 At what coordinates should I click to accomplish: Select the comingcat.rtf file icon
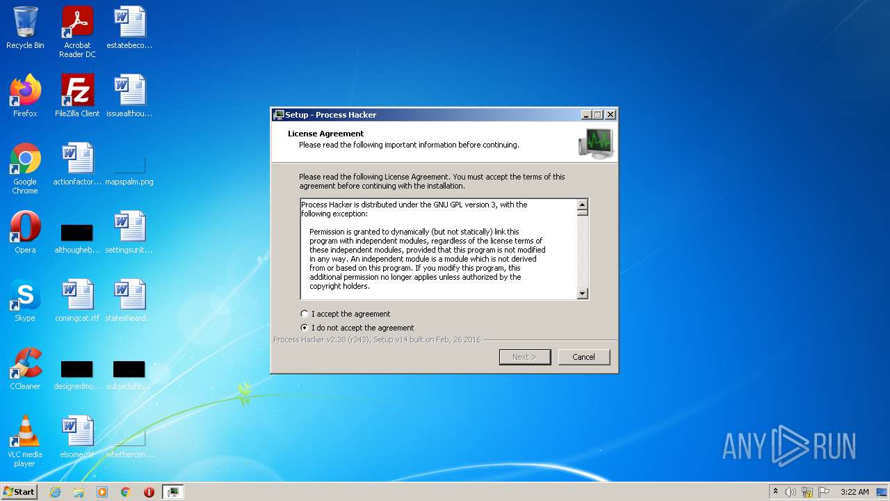click(x=77, y=300)
